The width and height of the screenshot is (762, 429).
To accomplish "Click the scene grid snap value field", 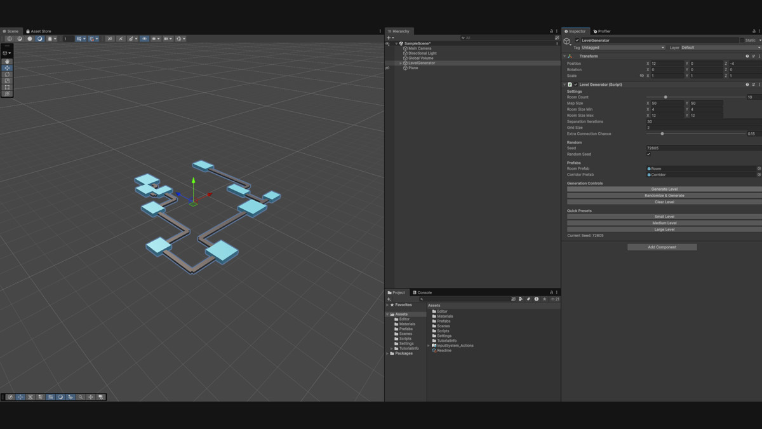I will coord(69,39).
